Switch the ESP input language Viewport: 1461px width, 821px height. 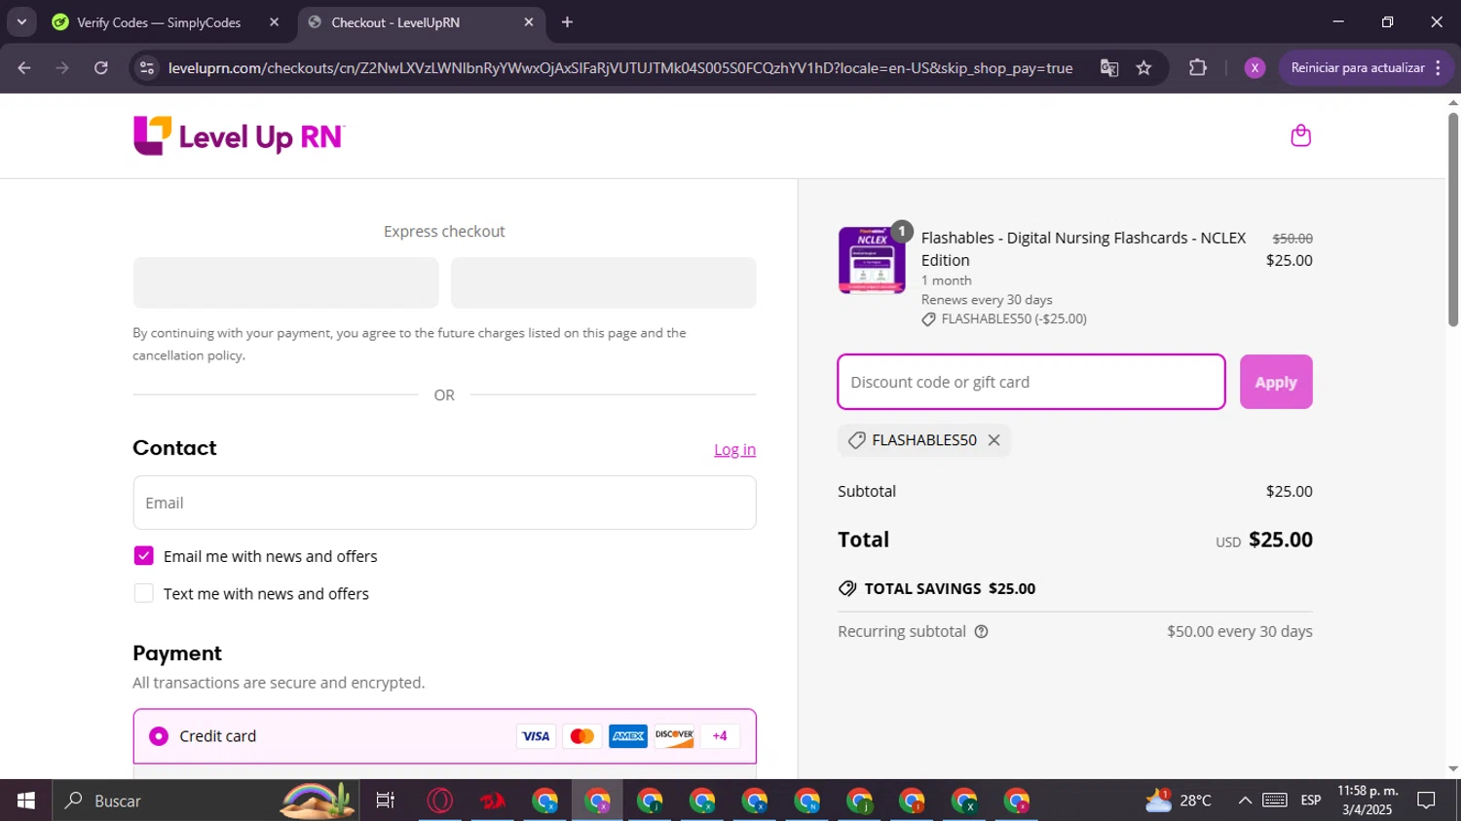point(1311,801)
